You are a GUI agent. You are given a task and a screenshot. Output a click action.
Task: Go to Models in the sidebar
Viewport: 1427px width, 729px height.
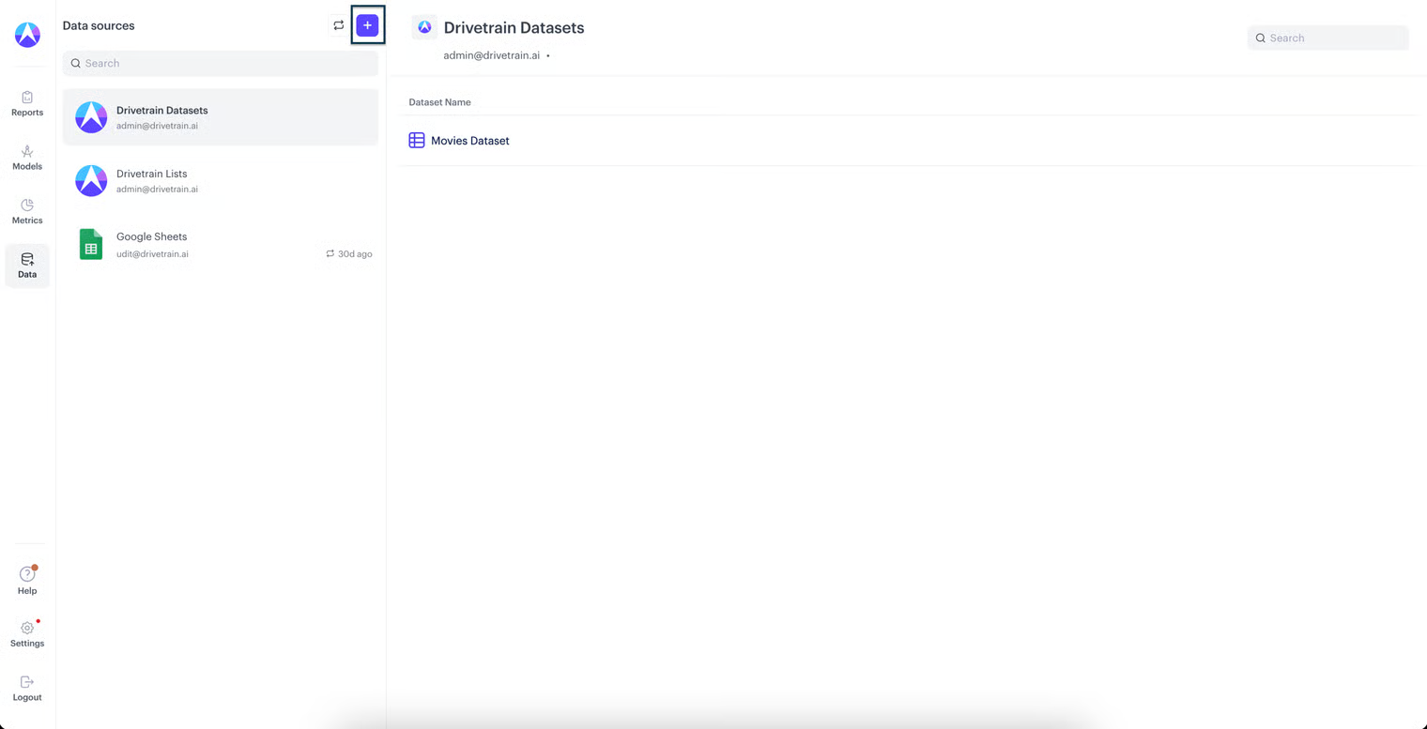[27, 158]
